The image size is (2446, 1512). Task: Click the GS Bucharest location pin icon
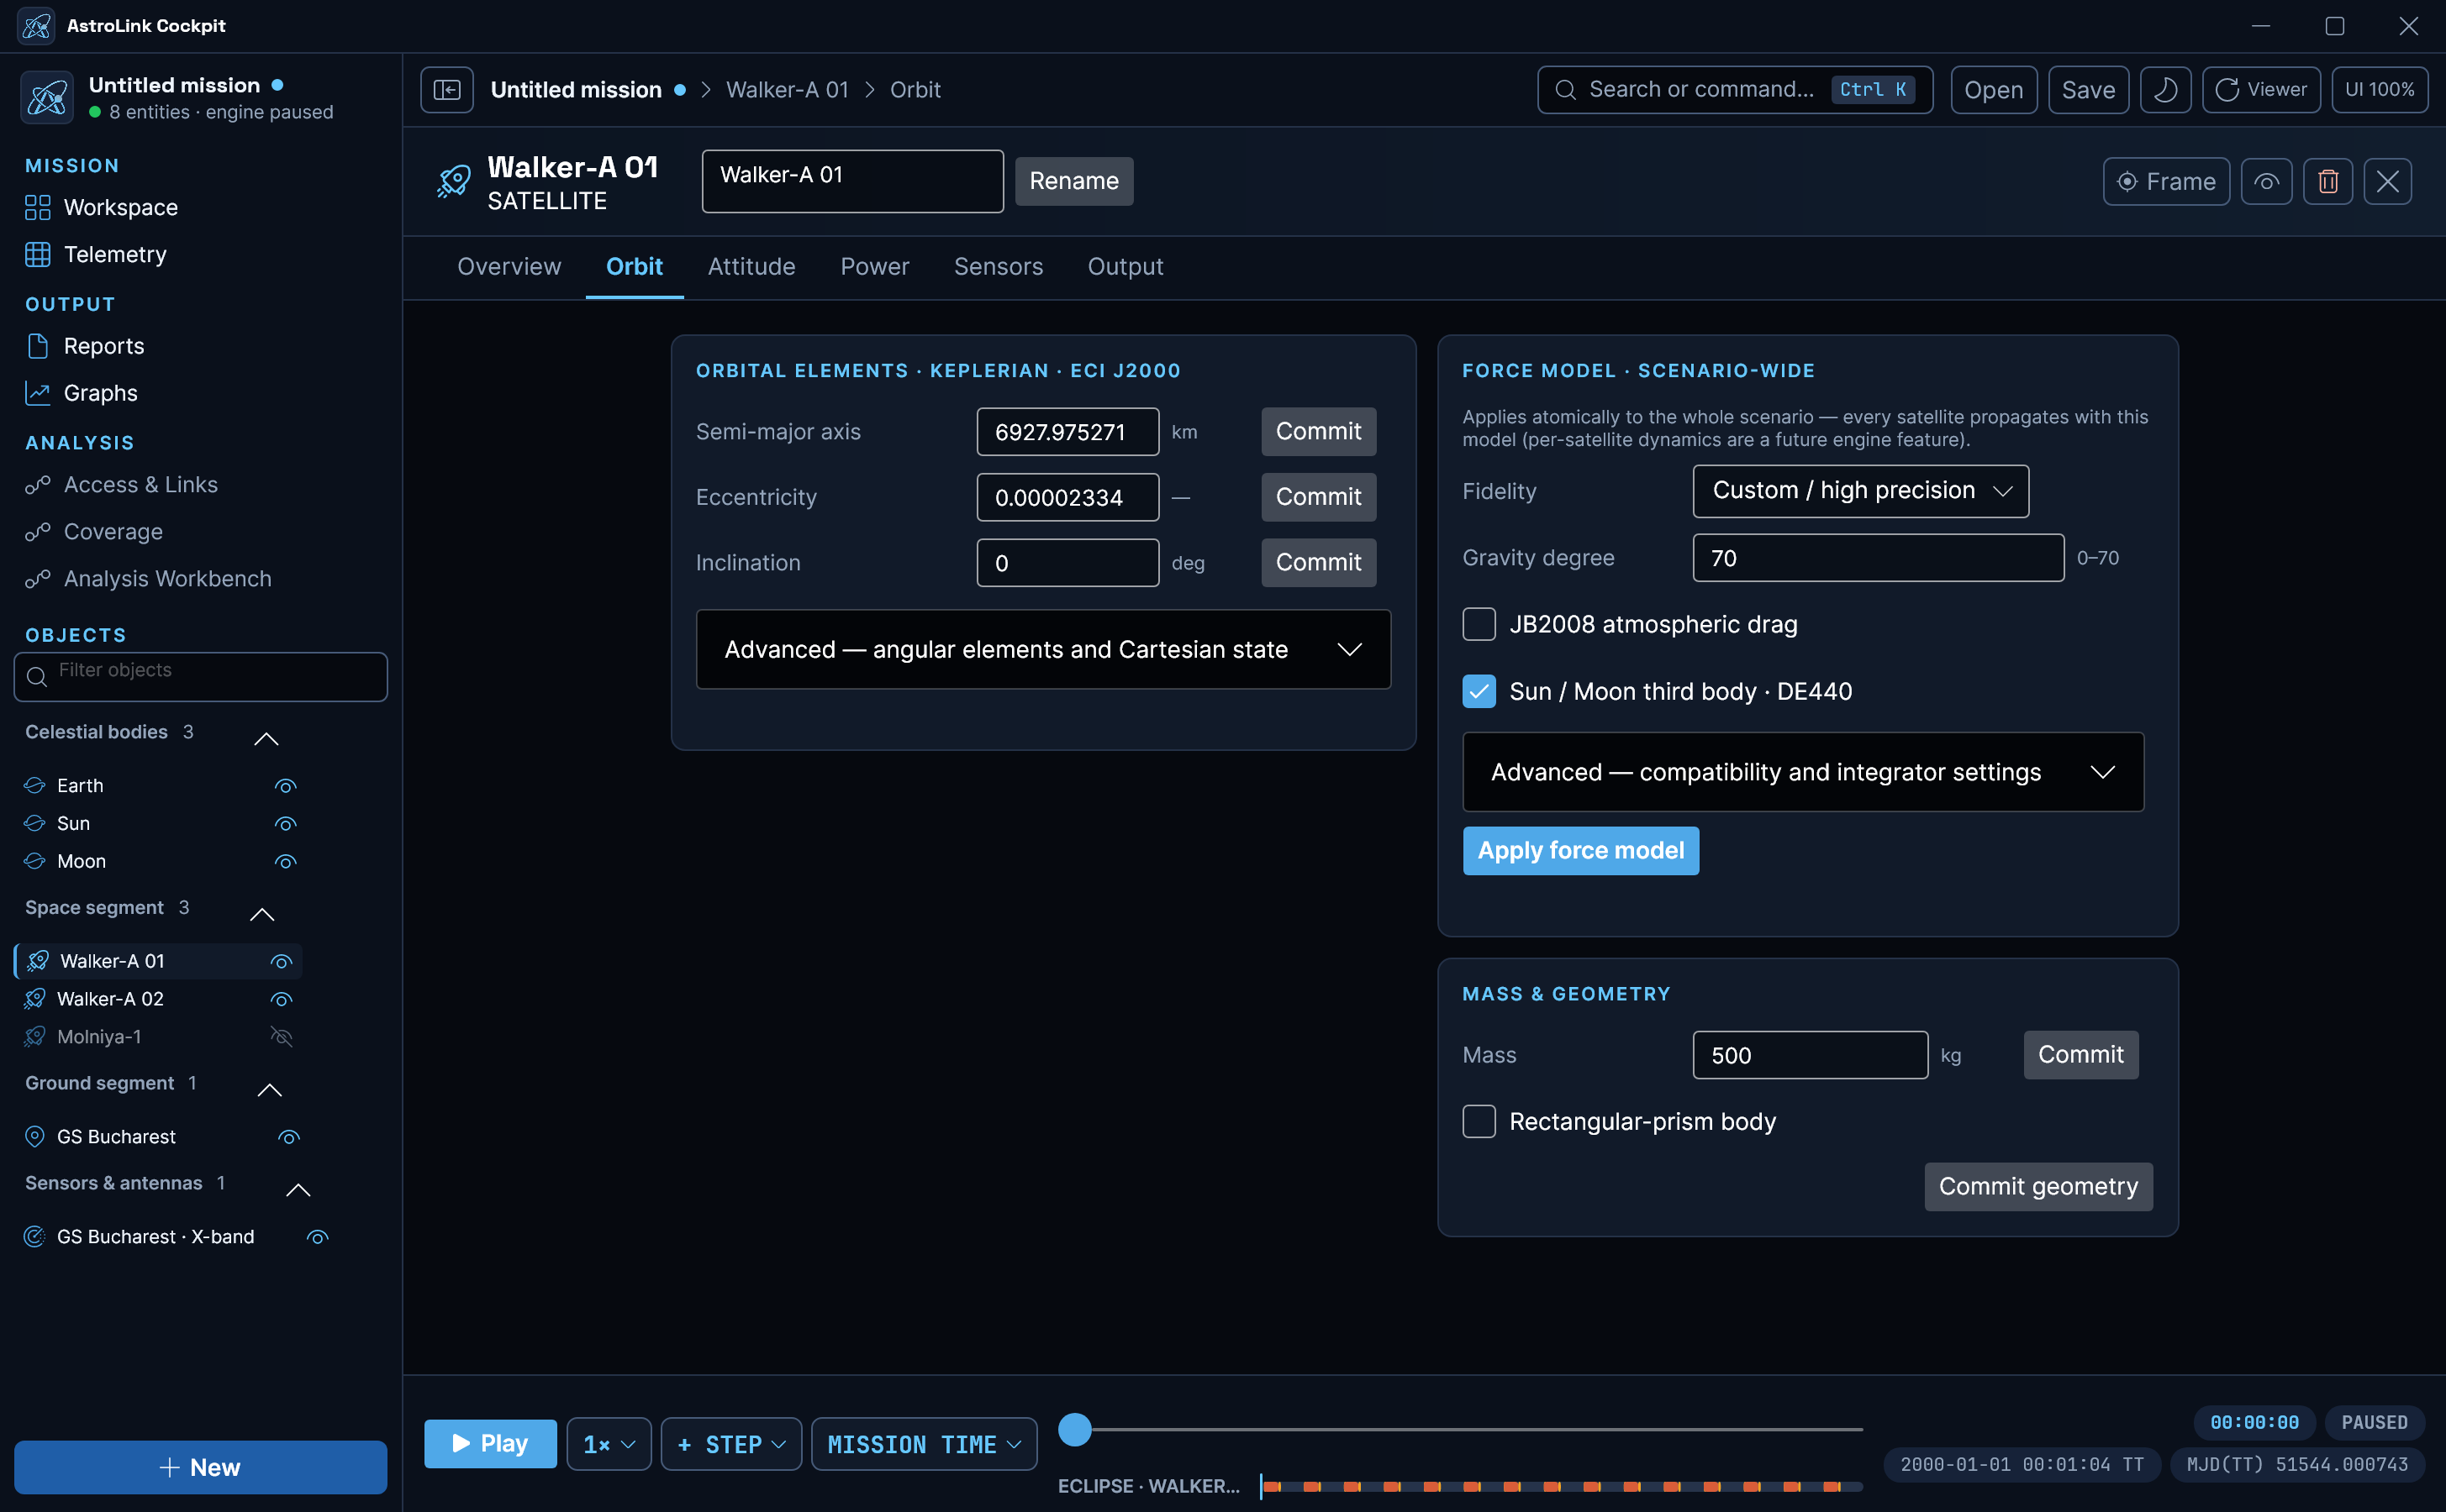tap(34, 1137)
